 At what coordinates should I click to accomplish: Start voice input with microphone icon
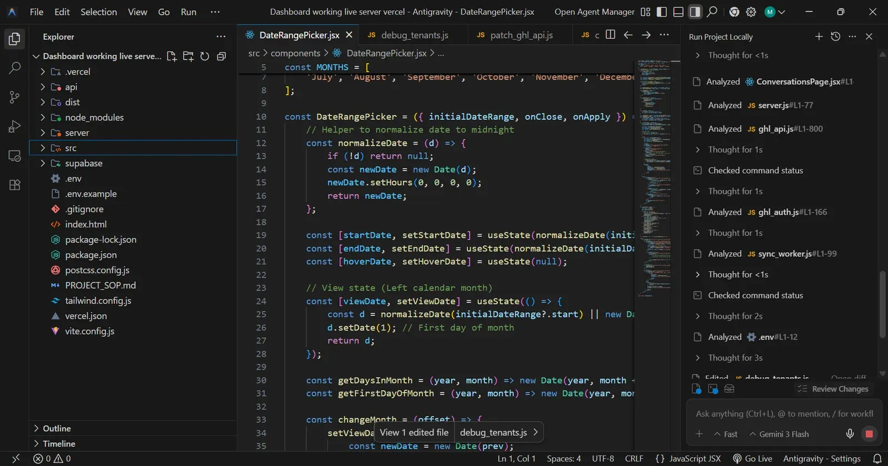click(850, 434)
